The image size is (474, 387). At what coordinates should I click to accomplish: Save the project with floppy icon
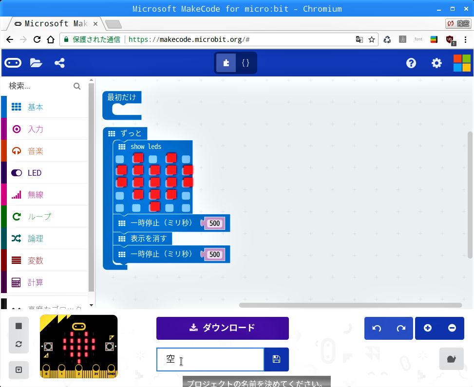(276, 360)
